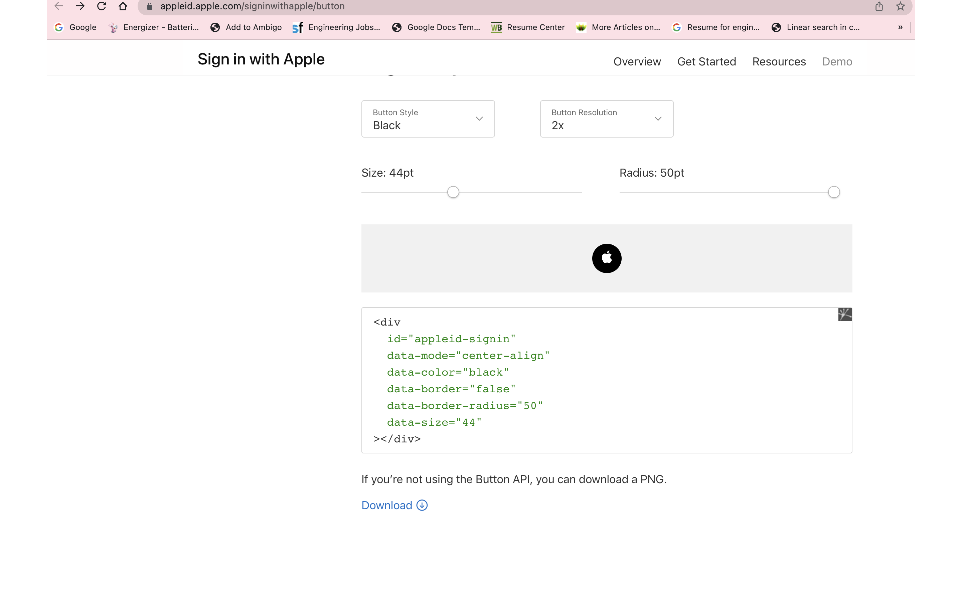Image resolution: width=962 pixels, height=601 pixels.
Task: Open the Resume Center bookmark
Action: [x=527, y=27]
